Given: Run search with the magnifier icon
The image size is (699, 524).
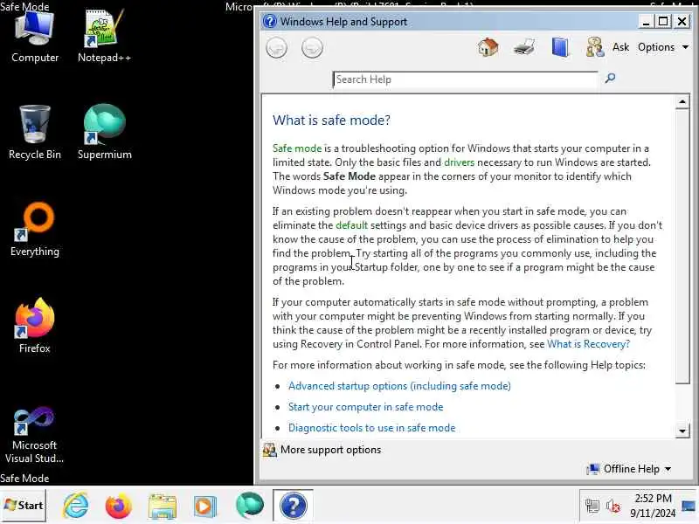Looking at the screenshot, I should click(x=610, y=79).
